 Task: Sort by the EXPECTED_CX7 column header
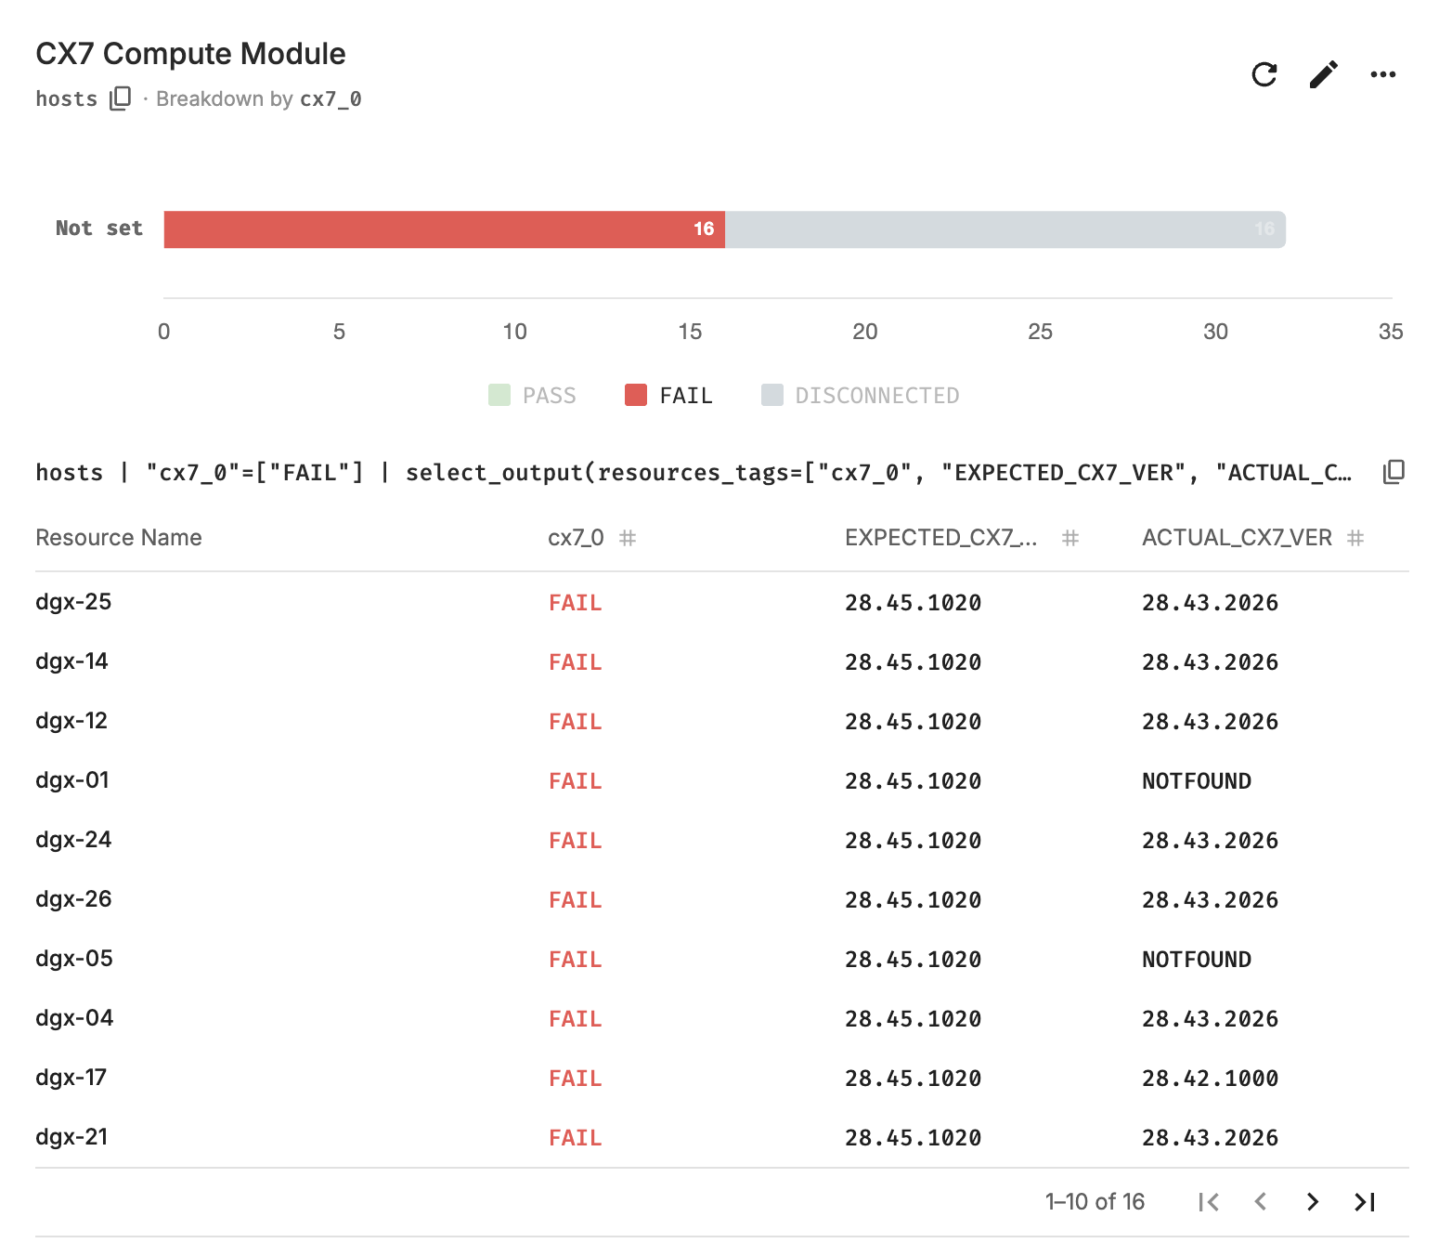pos(941,538)
